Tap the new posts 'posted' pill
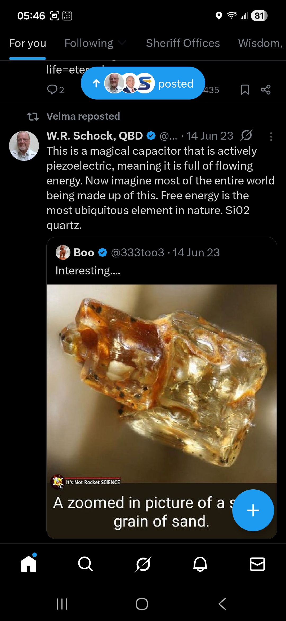 tap(143, 83)
